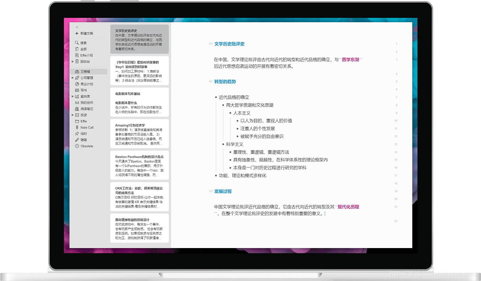Expand the 案例库 section

[73, 96]
